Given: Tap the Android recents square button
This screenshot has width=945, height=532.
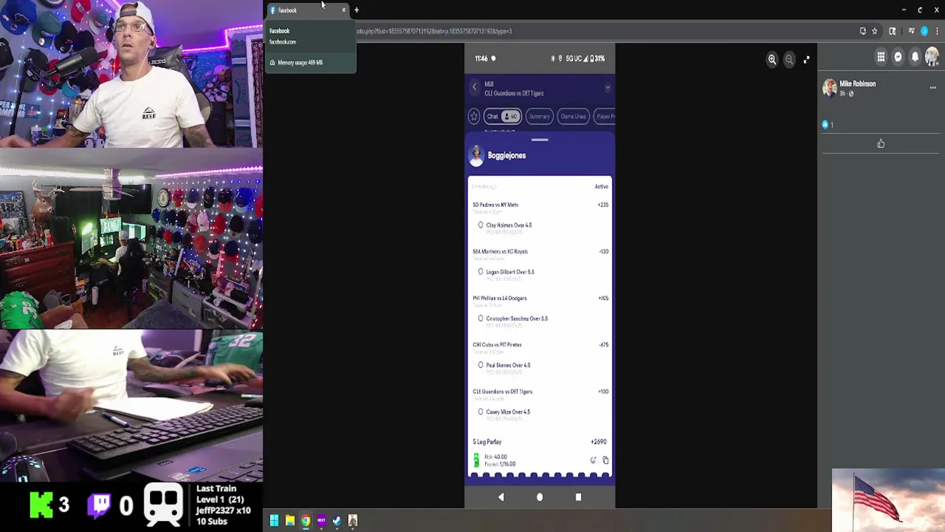Looking at the screenshot, I should tap(578, 497).
